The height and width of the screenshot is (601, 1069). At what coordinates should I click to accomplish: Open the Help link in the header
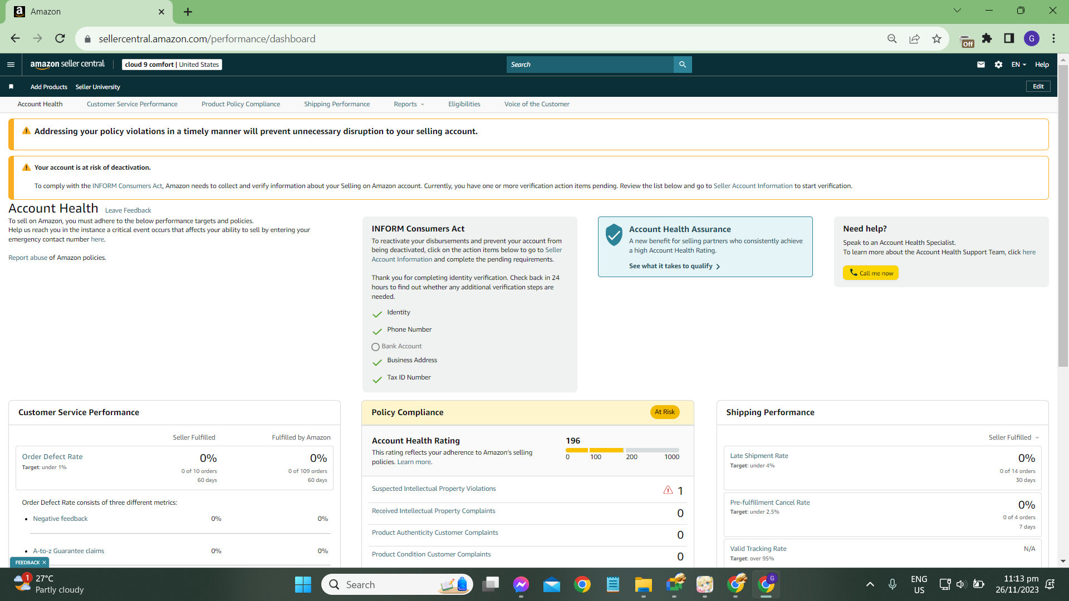(x=1042, y=65)
